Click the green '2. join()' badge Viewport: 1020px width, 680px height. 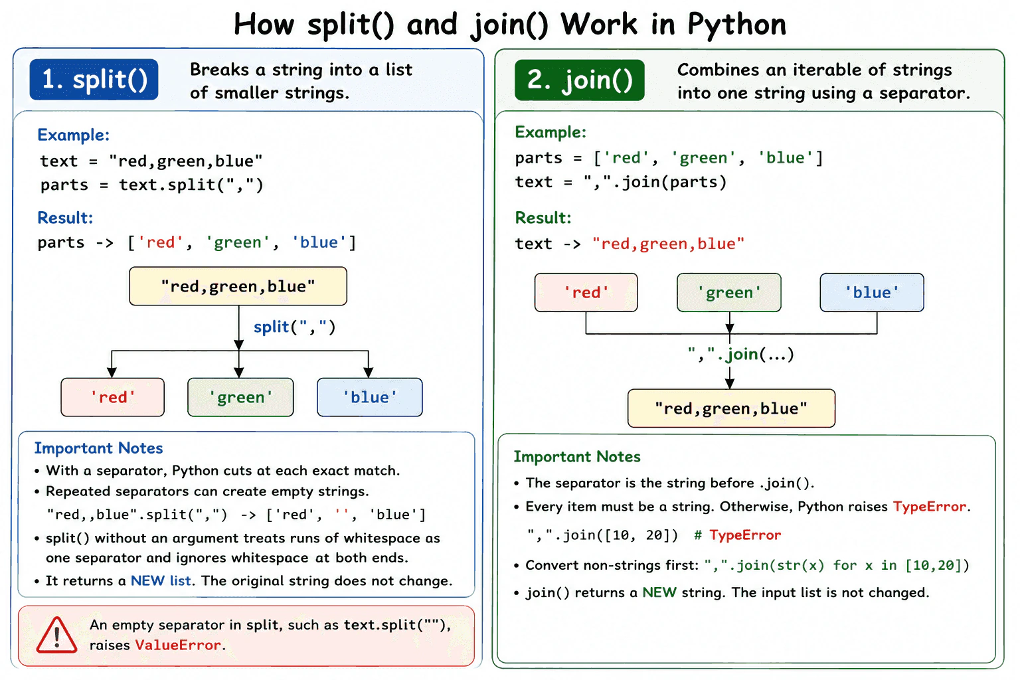tap(579, 80)
